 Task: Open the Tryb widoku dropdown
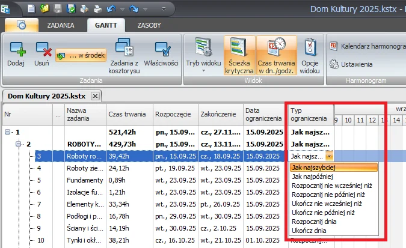coord(203,55)
